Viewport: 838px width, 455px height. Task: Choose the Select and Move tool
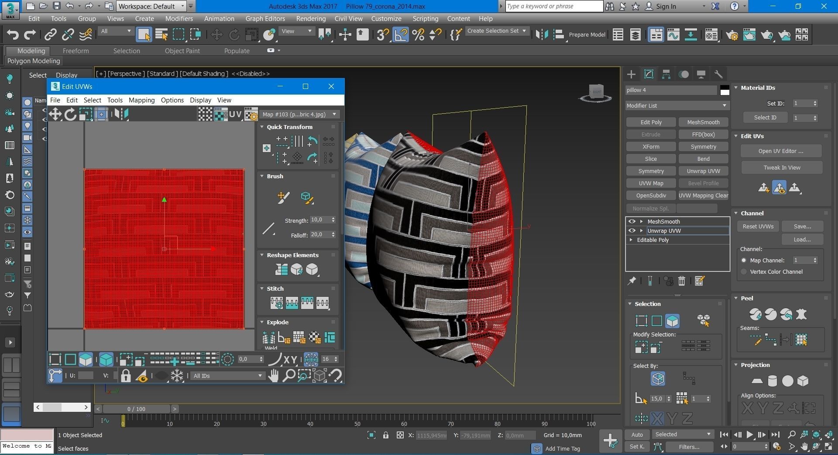(216, 35)
